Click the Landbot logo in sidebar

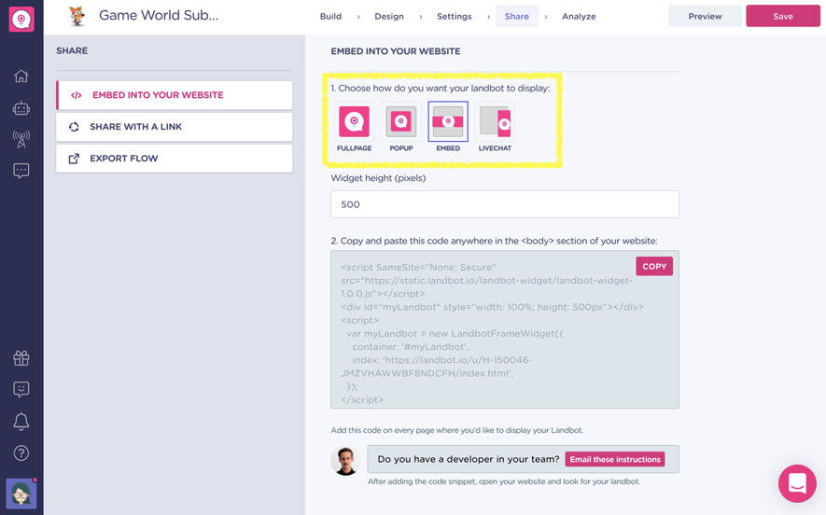coord(21,19)
